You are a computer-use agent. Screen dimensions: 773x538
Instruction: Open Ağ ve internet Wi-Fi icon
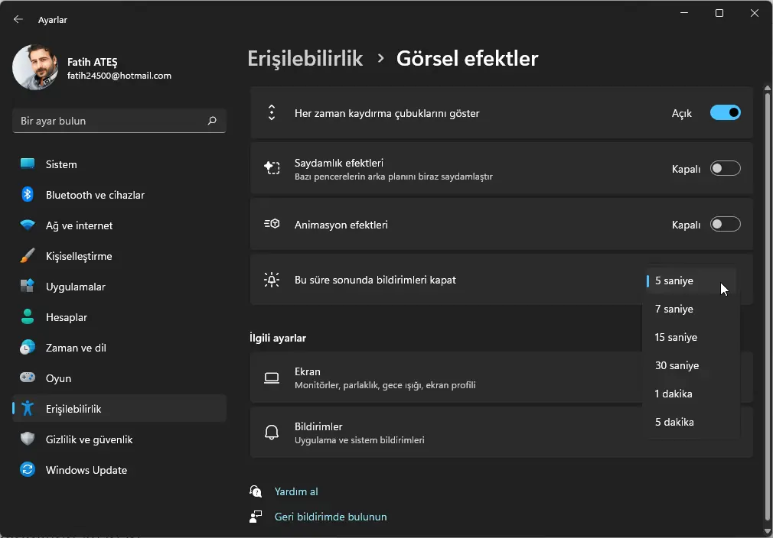coord(28,225)
